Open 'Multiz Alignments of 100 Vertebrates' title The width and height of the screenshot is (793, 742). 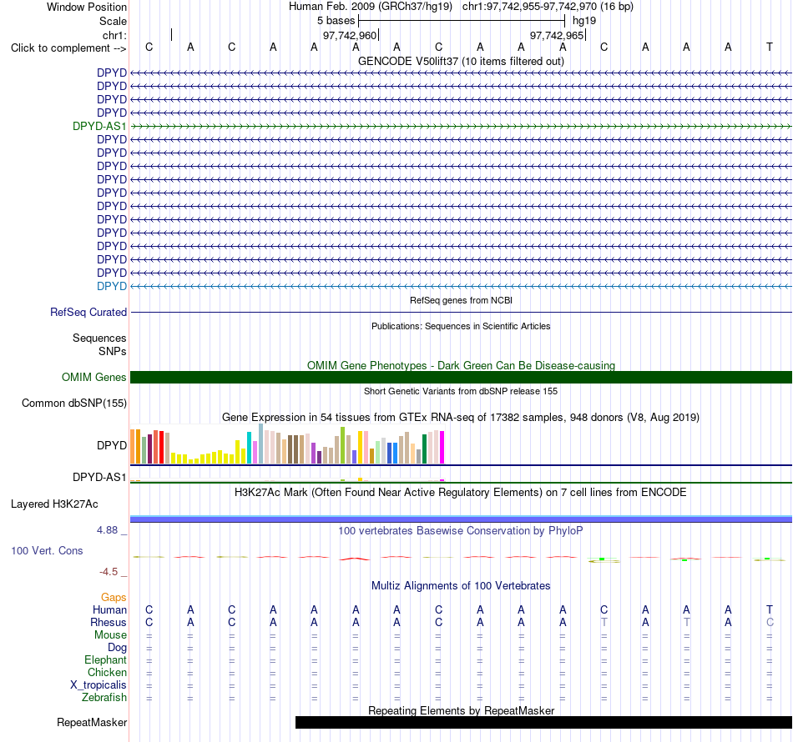[x=461, y=586]
